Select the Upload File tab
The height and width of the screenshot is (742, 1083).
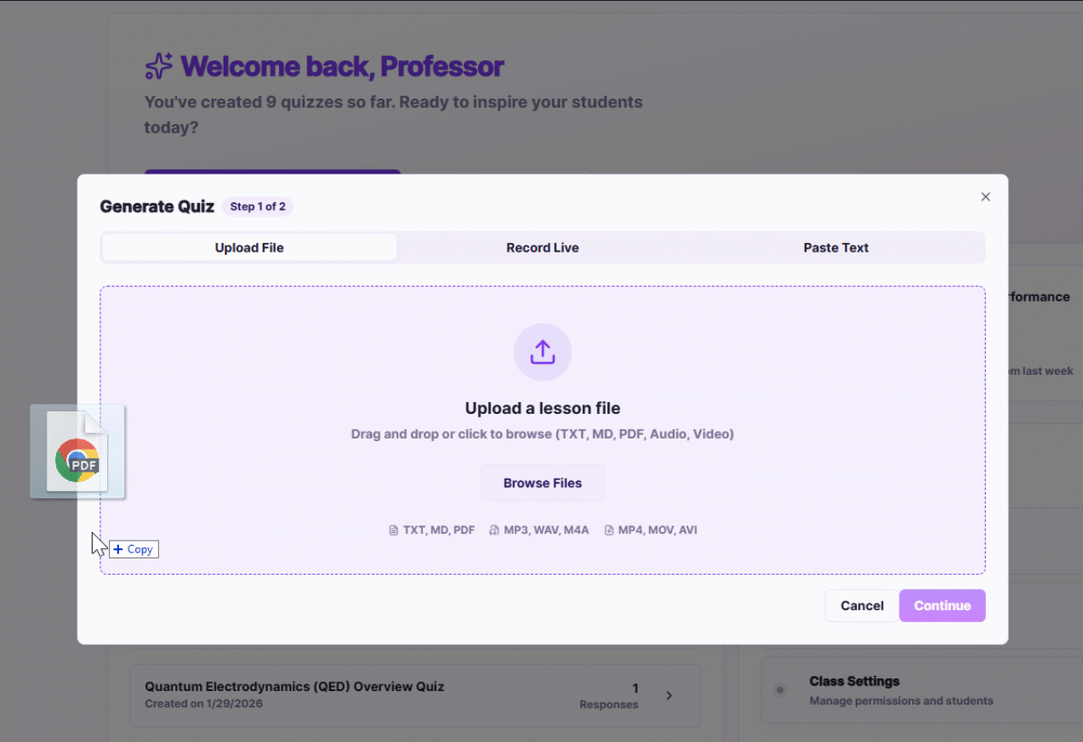(248, 247)
